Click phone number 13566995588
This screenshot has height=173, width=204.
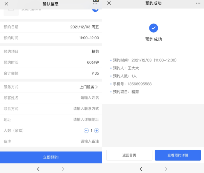(140, 84)
